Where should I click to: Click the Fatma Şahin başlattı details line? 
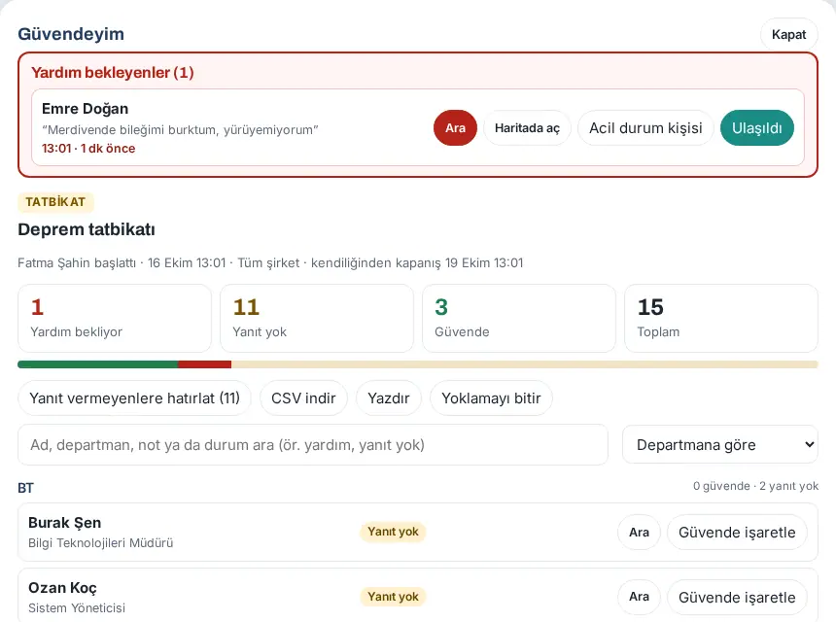click(x=270, y=262)
